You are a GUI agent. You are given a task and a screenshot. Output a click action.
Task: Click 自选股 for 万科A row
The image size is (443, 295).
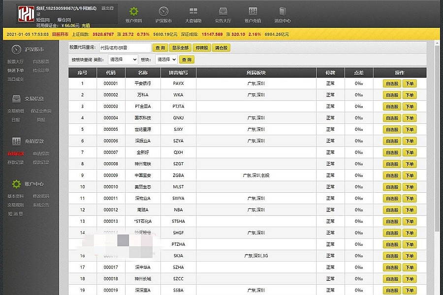[x=392, y=95]
